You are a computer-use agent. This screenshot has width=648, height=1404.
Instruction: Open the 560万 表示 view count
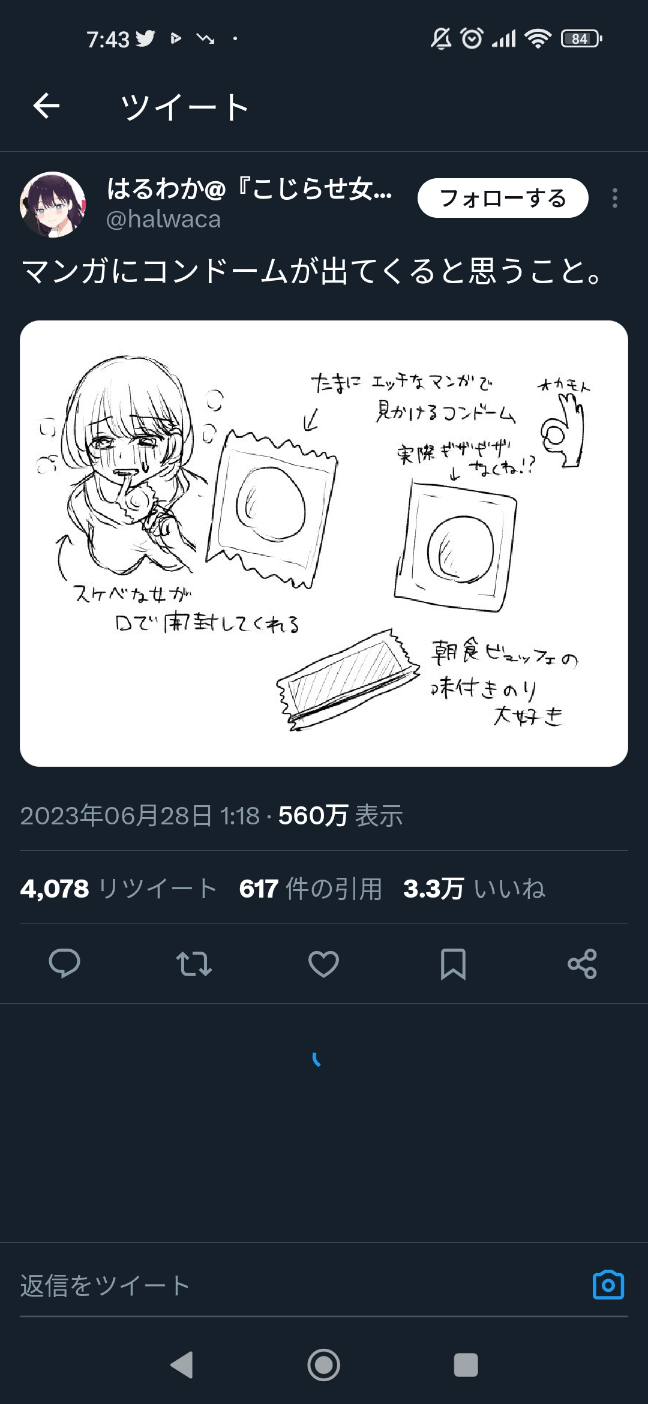point(340,816)
